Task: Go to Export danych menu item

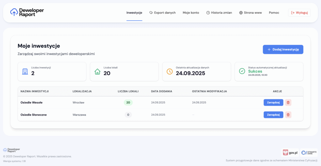Action: pos(162,13)
